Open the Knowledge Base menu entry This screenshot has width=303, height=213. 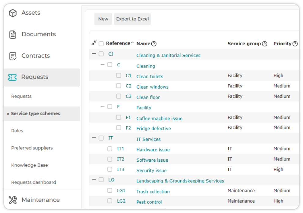pyautogui.click(x=29, y=165)
